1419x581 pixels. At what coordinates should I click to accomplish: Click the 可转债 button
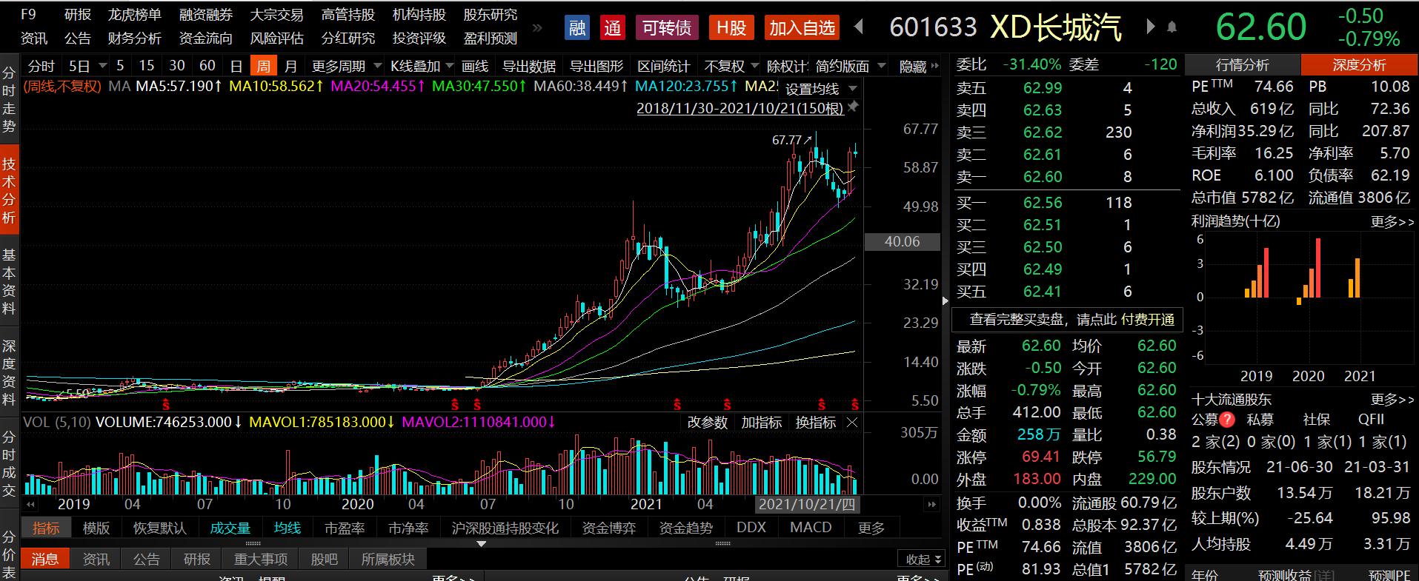tap(666, 28)
